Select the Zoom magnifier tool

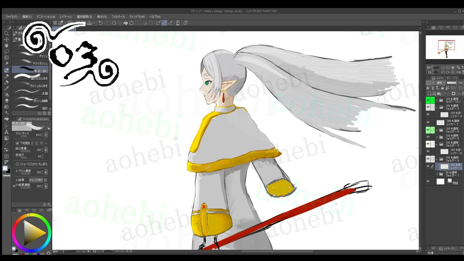tap(6, 33)
